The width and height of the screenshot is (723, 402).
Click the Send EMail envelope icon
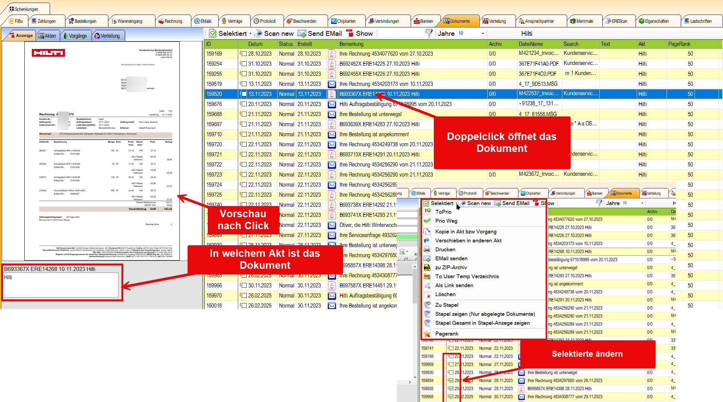(x=302, y=34)
